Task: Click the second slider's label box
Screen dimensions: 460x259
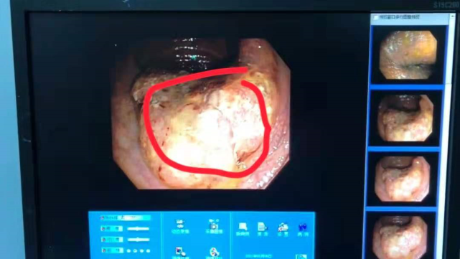Action: tap(112, 240)
